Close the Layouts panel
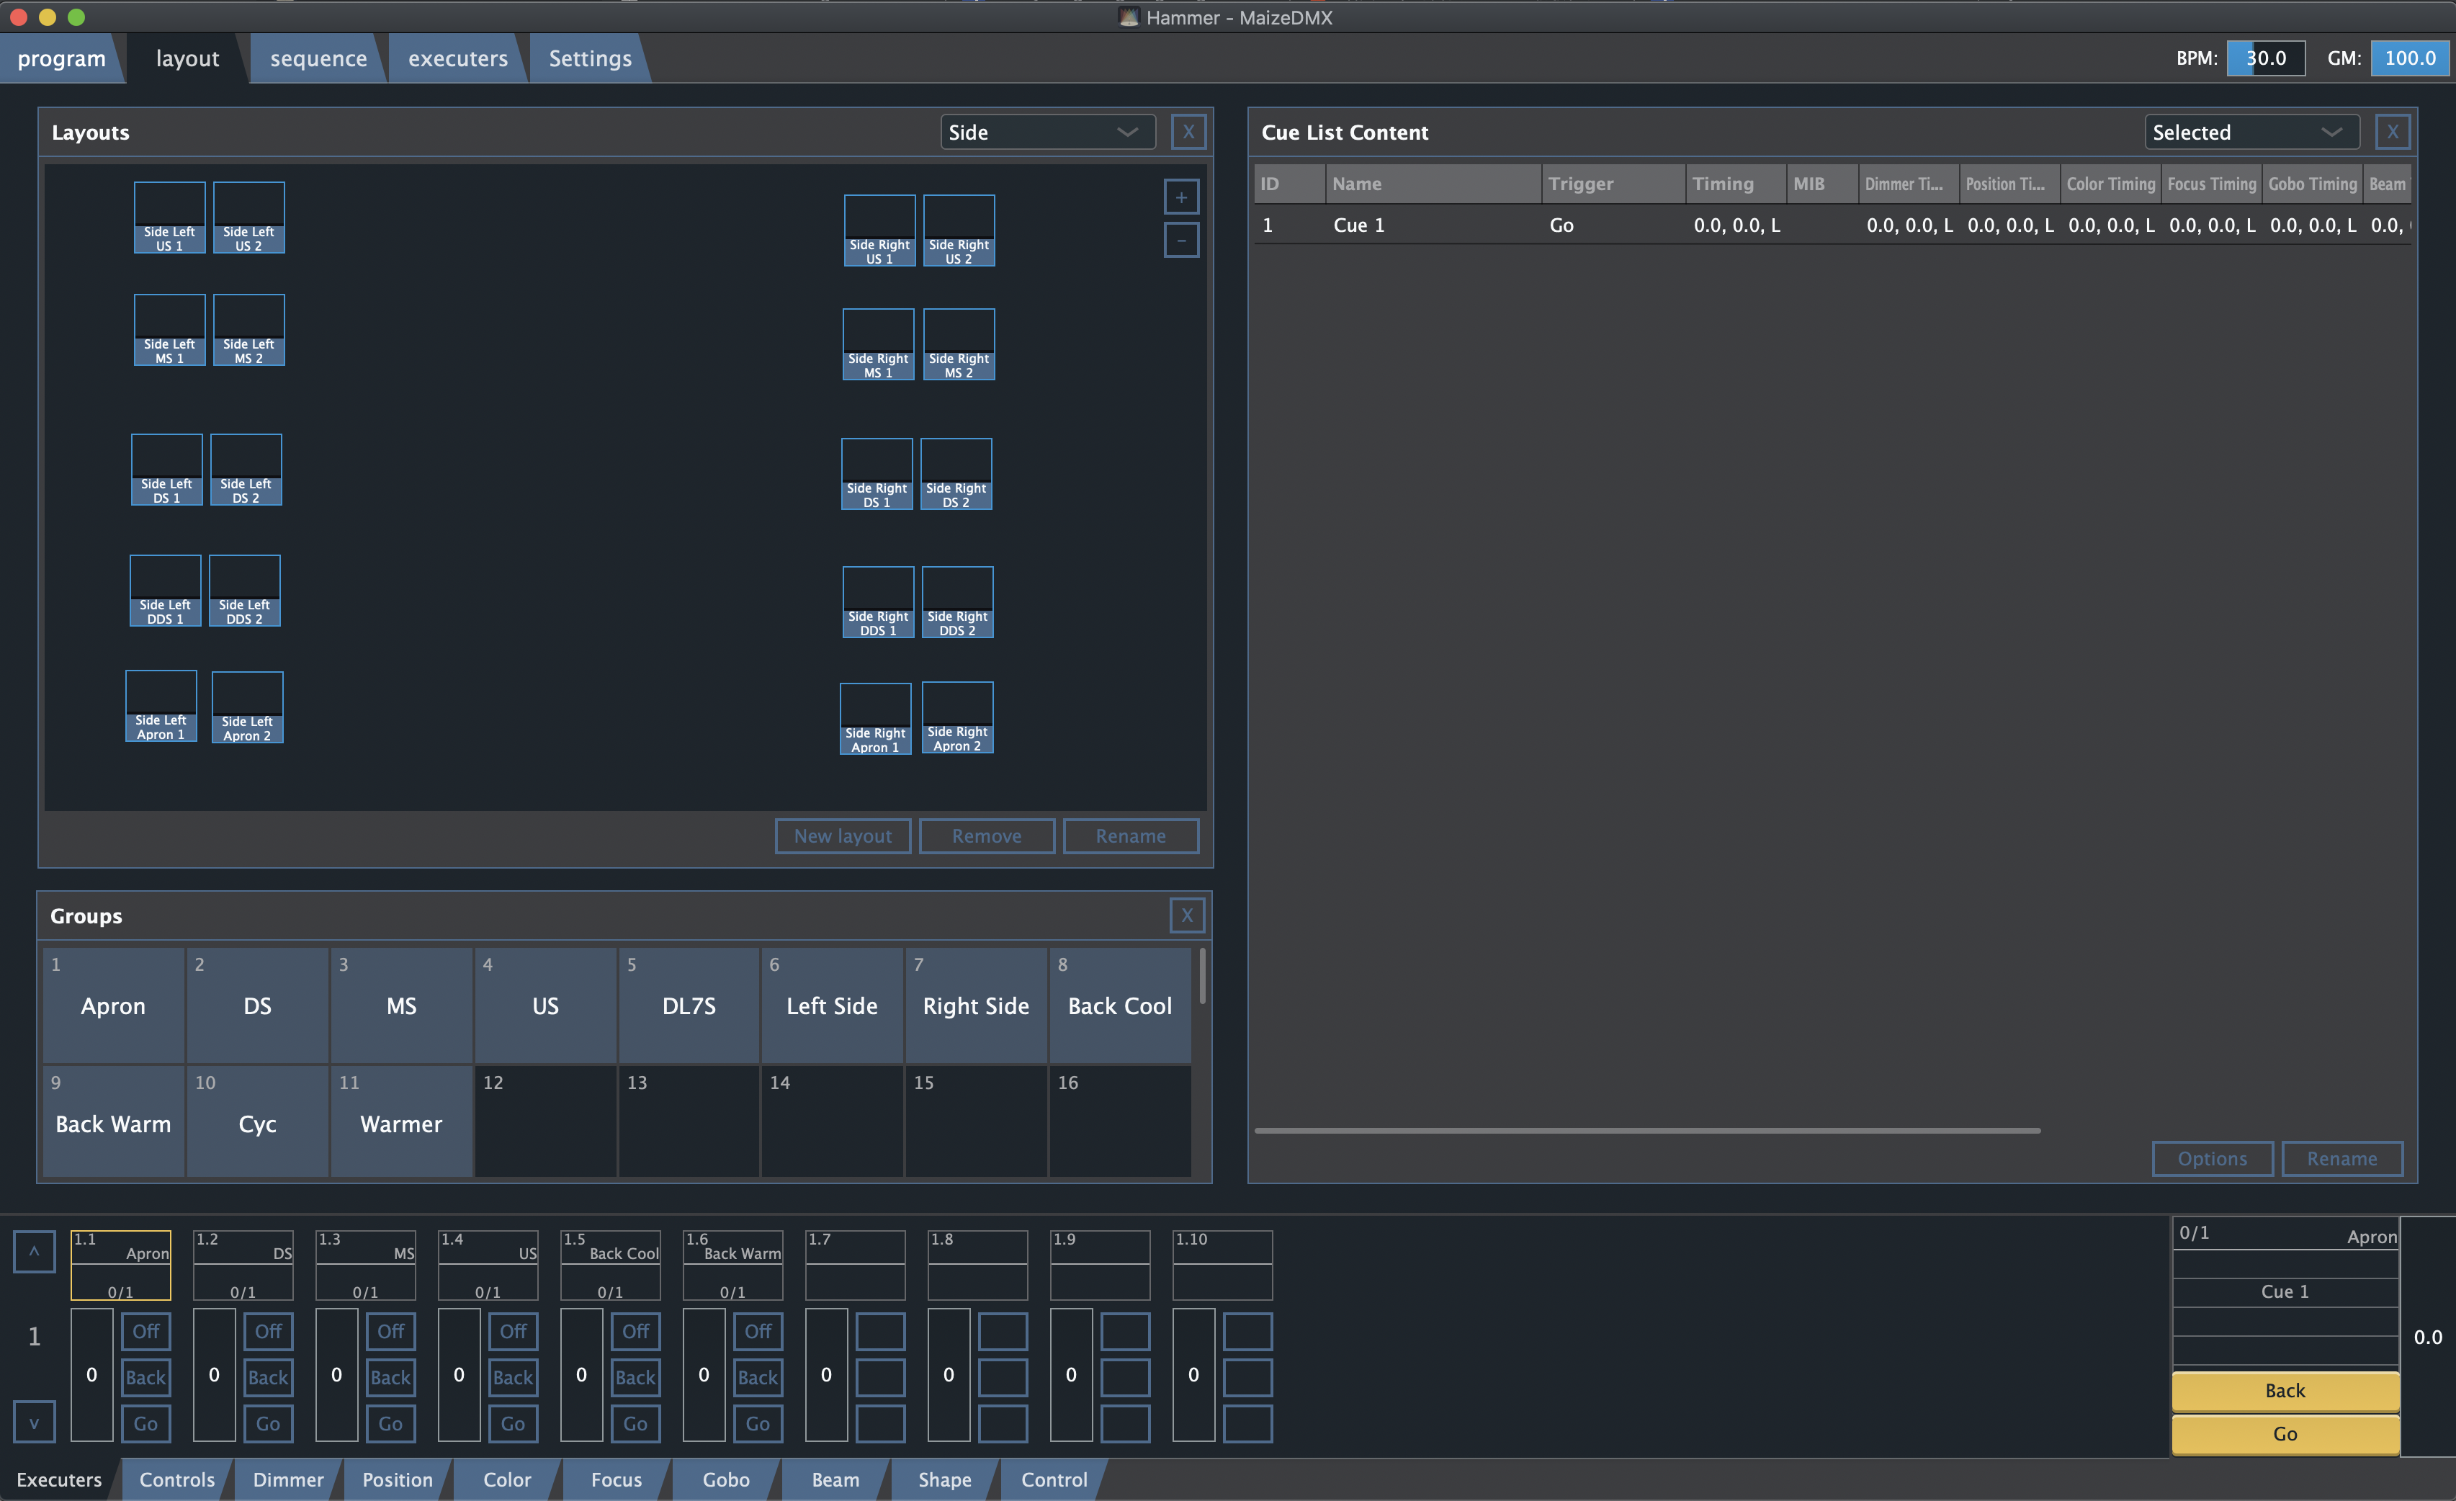2456x1501 pixels. (1188, 133)
